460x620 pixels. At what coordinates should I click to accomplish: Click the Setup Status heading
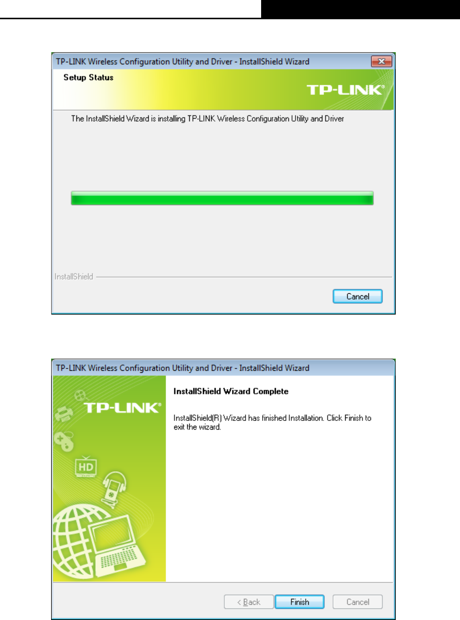click(x=89, y=77)
